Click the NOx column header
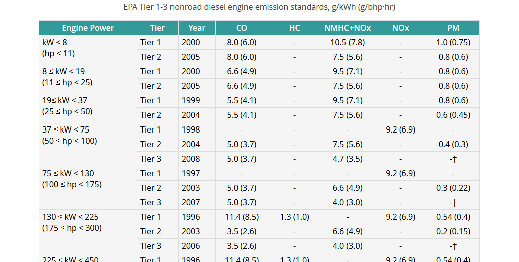The width and height of the screenshot is (519, 262). (x=401, y=28)
